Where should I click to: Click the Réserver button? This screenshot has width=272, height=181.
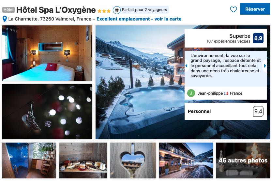[x=255, y=9]
